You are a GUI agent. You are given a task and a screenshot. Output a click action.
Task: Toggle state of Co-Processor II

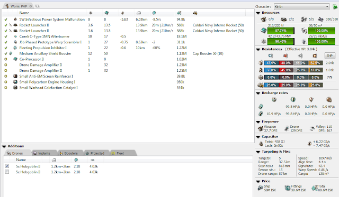6,59
